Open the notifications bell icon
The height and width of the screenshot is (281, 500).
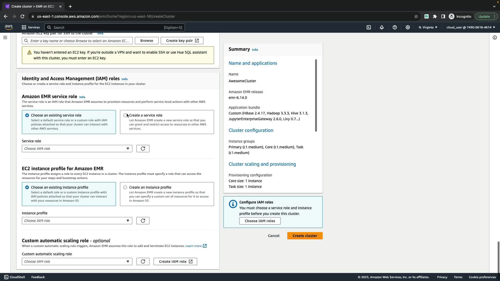click(x=382, y=27)
